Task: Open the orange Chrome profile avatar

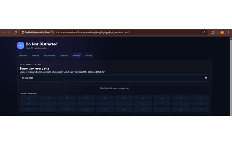Action: tap(222, 32)
